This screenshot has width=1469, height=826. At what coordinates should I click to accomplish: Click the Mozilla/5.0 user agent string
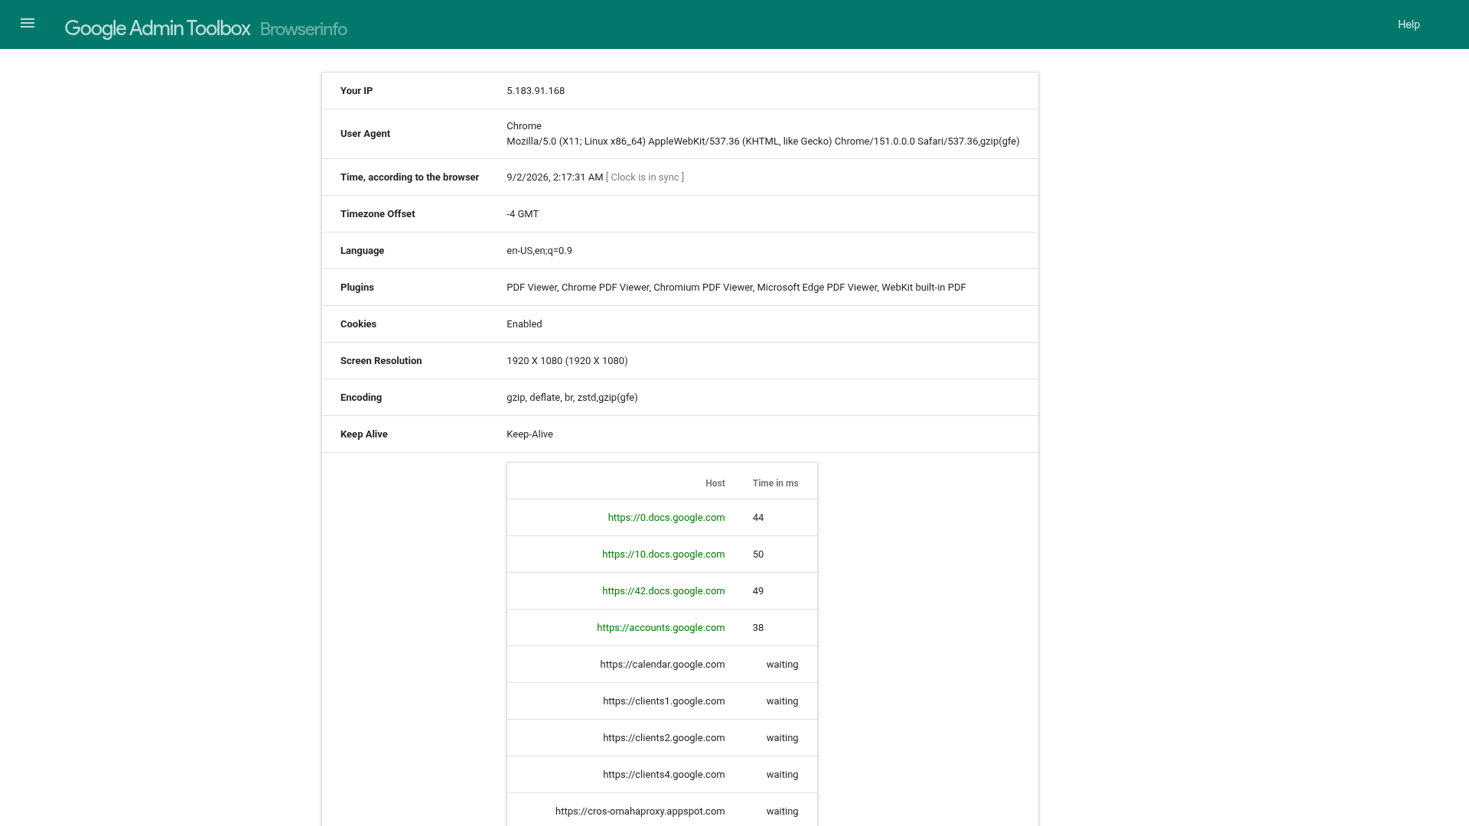[763, 141]
